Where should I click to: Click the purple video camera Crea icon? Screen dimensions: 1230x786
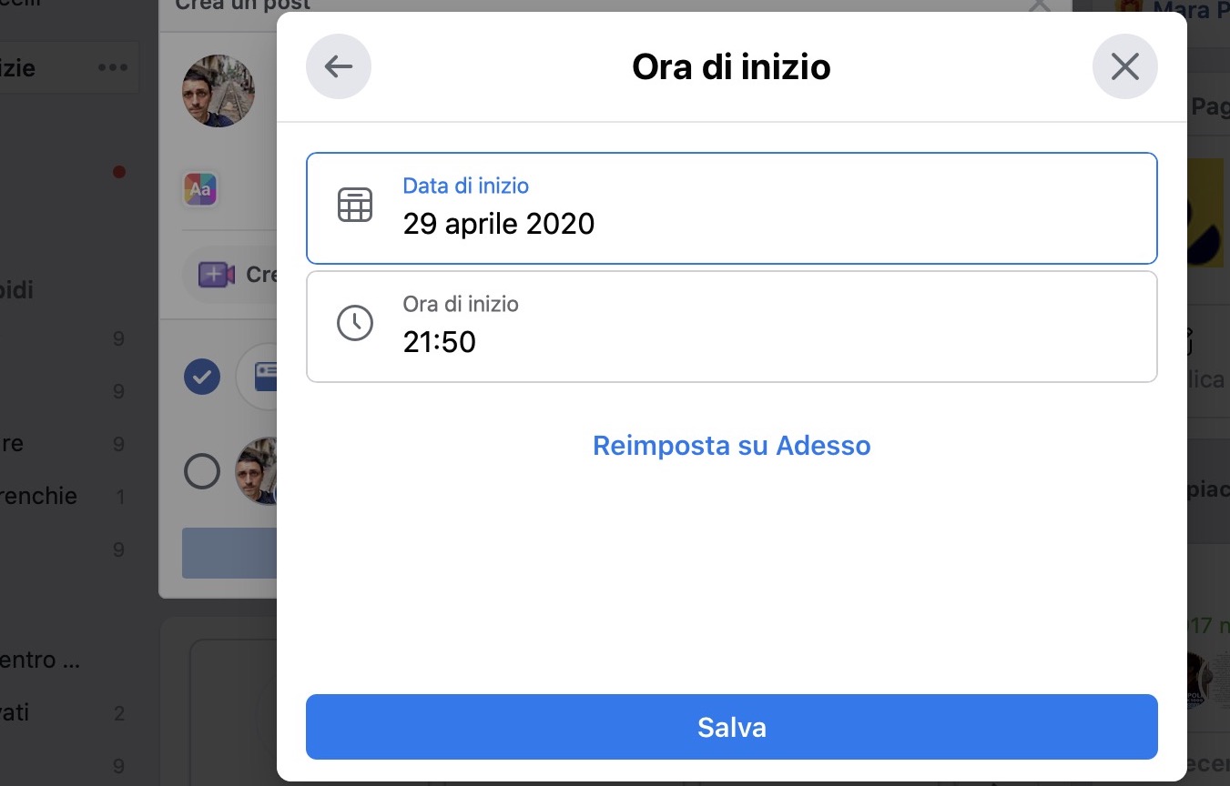pos(217,275)
